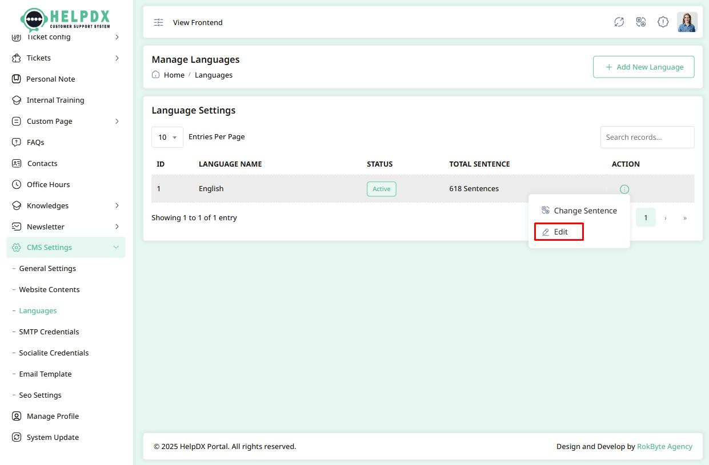The height and width of the screenshot is (465, 709).
Task: Click the Add New Language button
Action: click(643, 67)
